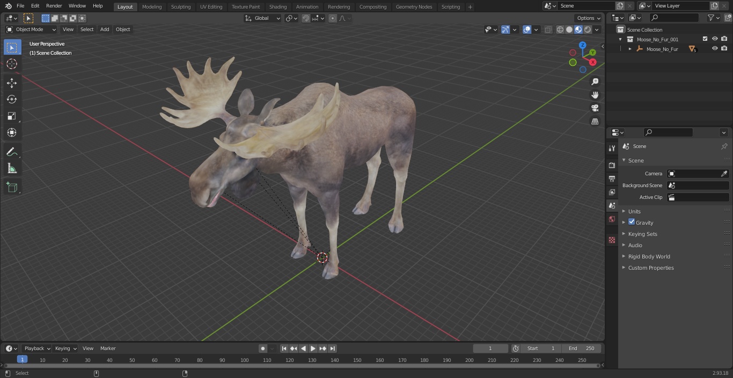733x378 pixels.
Task: Open the Playback dropdown in timeline
Action: point(37,349)
